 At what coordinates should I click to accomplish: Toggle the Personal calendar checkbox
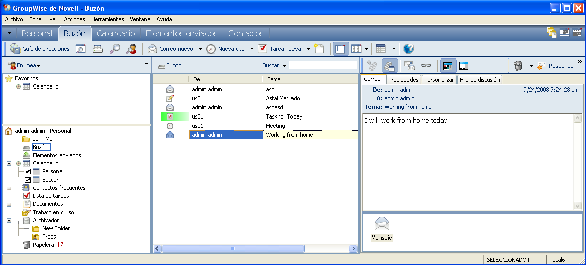click(x=27, y=171)
